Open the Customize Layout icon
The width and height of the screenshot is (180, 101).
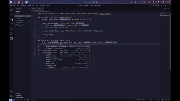pyautogui.click(x=158, y=5)
